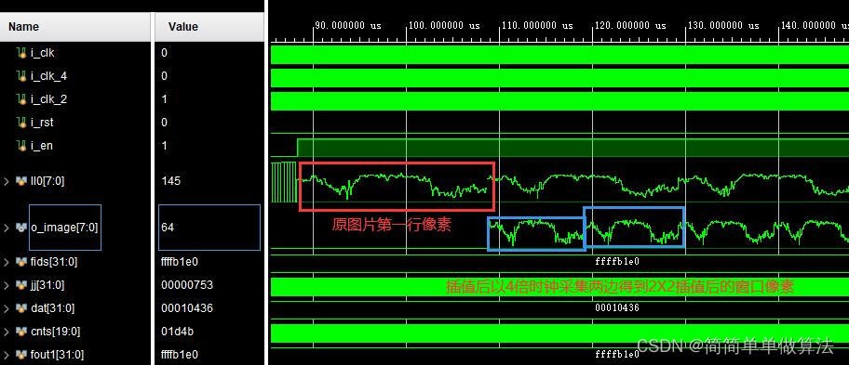Select the dat[31:0] signal name
The height and width of the screenshot is (365, 849).
[52, 308]
